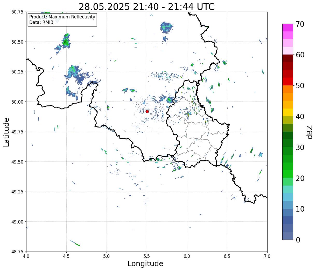Click the "Latitude" axis label

[6, 132]
